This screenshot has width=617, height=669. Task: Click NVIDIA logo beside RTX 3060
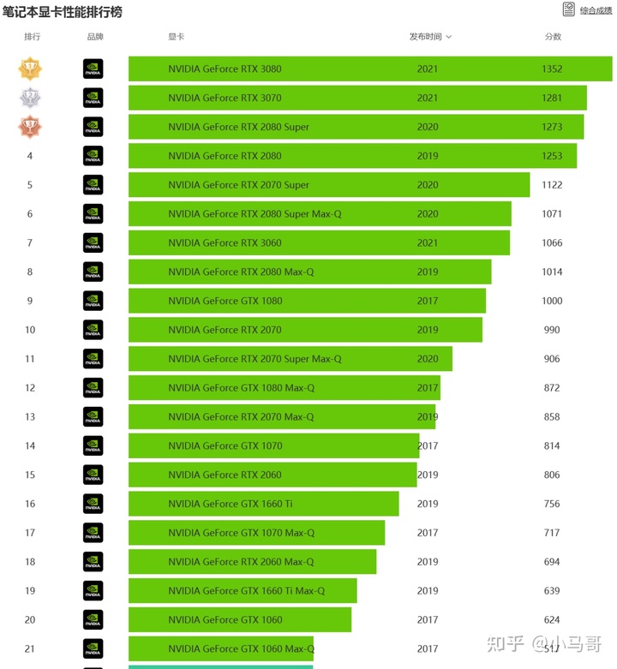(93, 243)
